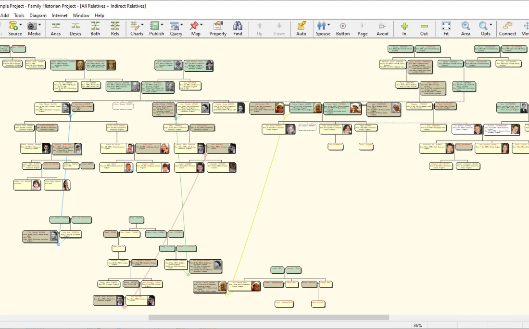This screenshot has width=529, height=329.
Task: Zoom in with the green plus icon
Action: 404,28
